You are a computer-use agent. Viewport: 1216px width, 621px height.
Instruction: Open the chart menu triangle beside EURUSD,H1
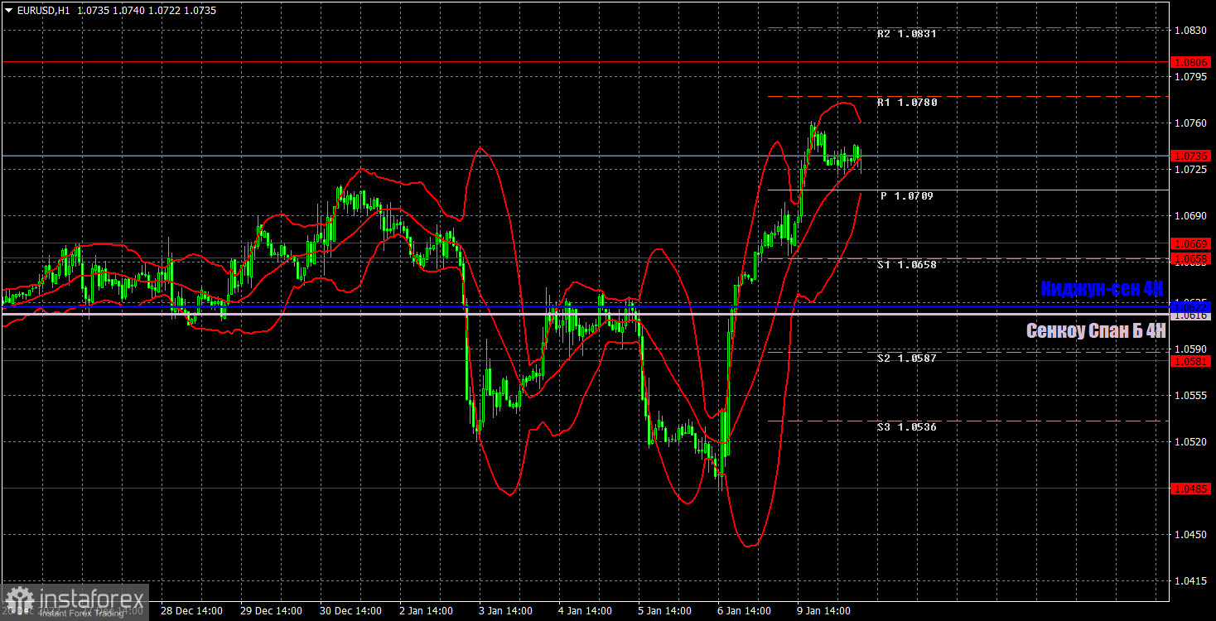[8, 11]
